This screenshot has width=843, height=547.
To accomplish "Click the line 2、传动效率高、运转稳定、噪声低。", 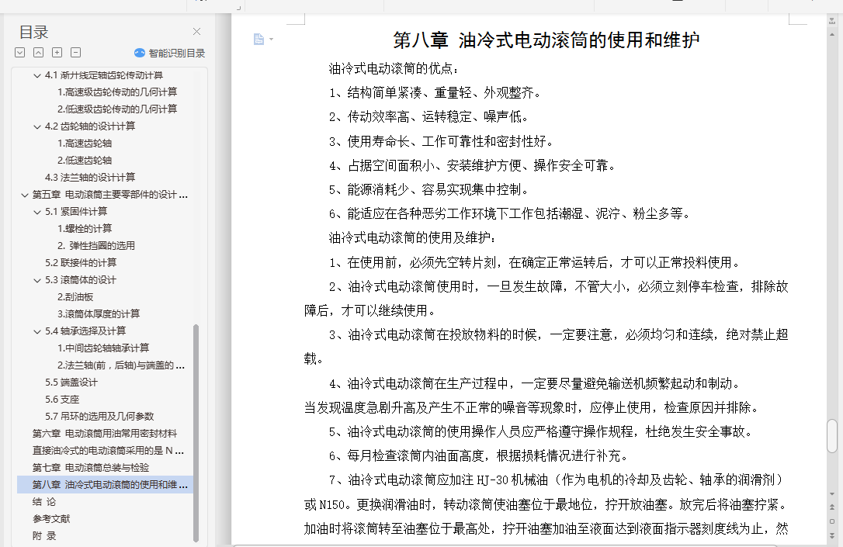I will pos(429,116).
